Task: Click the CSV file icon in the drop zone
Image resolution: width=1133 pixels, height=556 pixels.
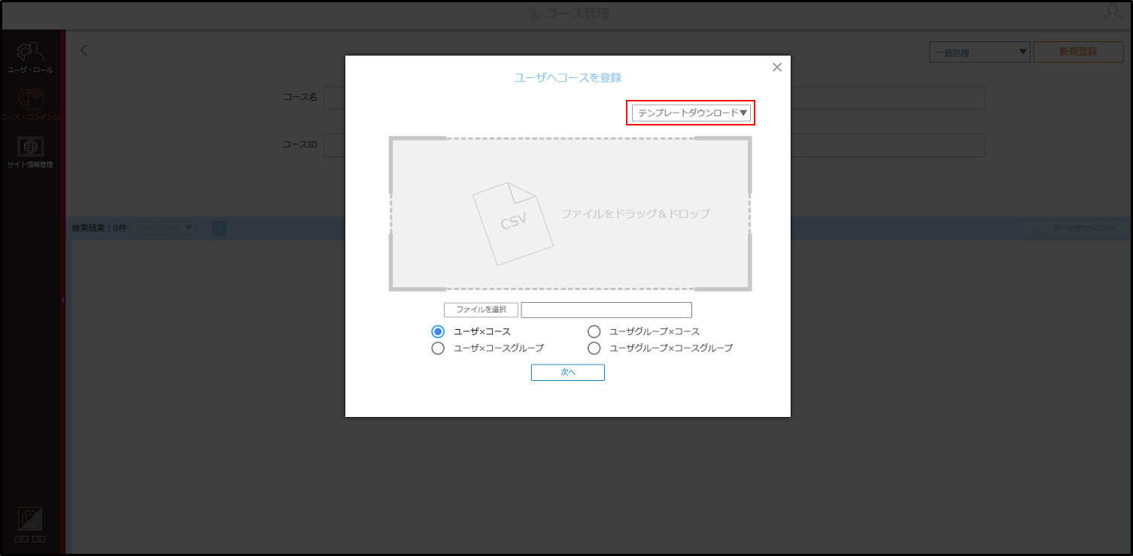Action: click(512, 223)
